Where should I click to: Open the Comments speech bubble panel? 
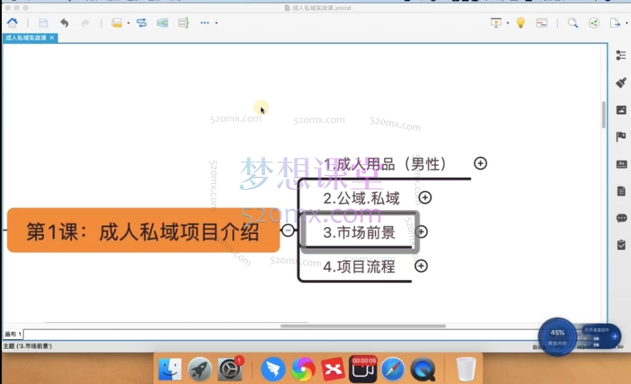(621, 218)
